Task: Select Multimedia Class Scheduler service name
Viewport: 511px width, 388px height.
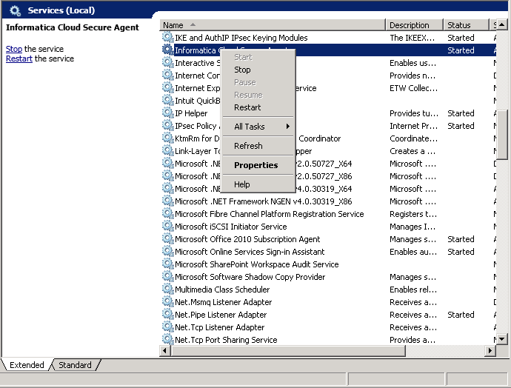Action: tap(222, 290)
